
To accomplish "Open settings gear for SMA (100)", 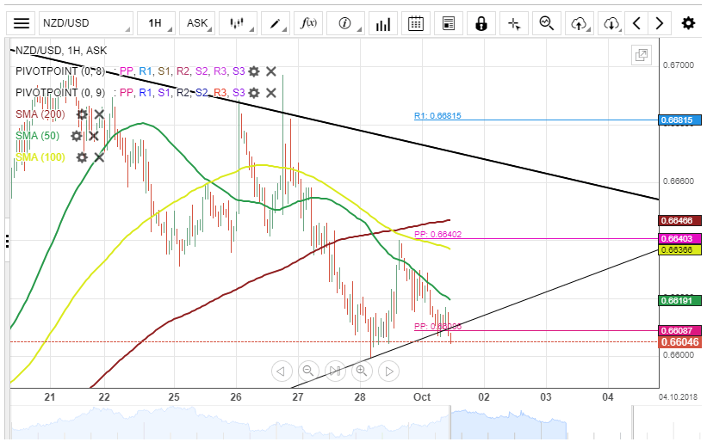I will pos(82,157).
